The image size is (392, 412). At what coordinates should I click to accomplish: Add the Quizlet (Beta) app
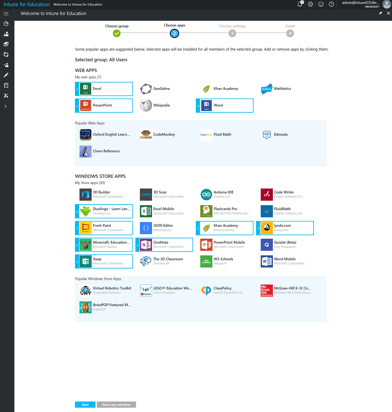[285, 245]
